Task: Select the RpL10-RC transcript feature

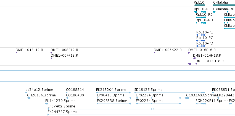Action: pos(201,17)
